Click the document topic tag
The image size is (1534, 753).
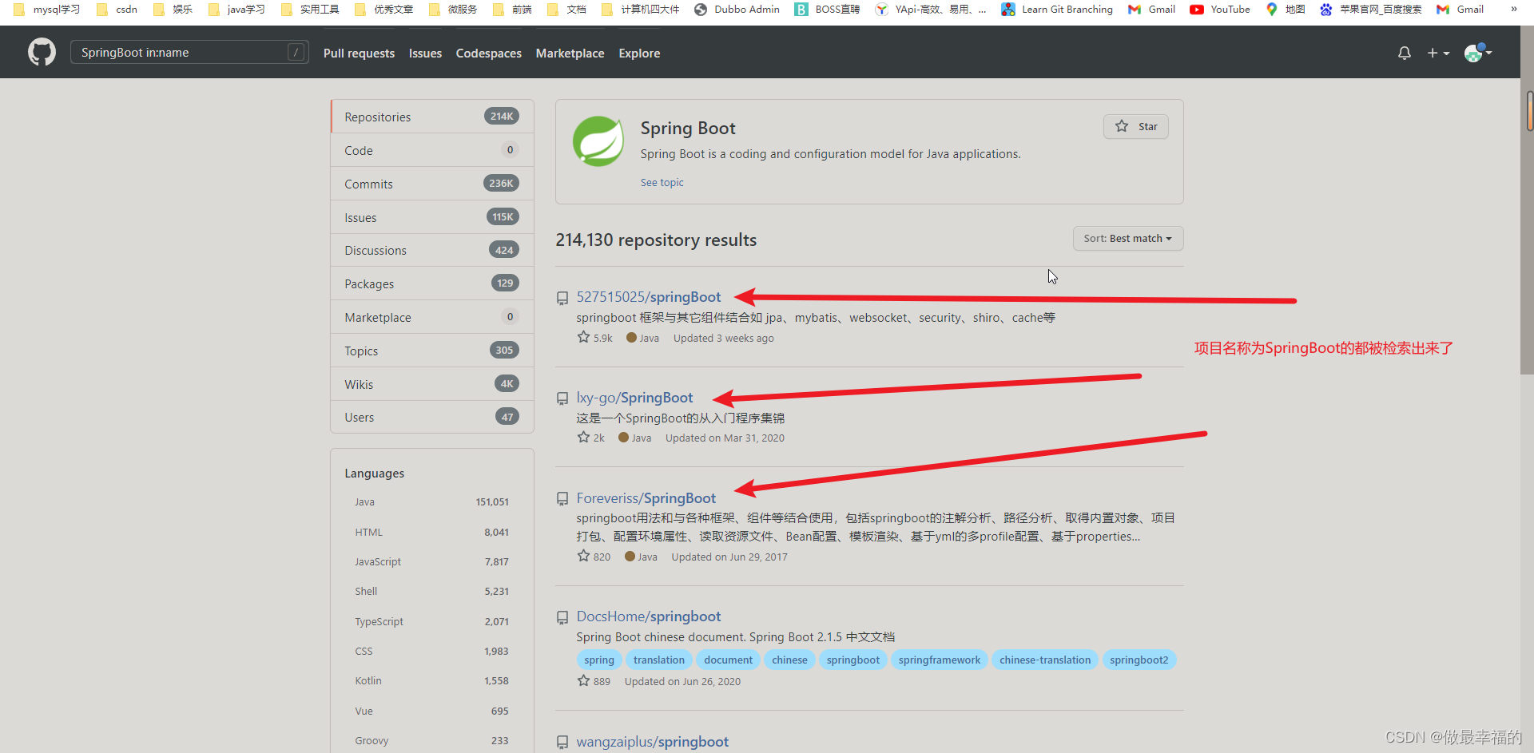pos(728,660)
